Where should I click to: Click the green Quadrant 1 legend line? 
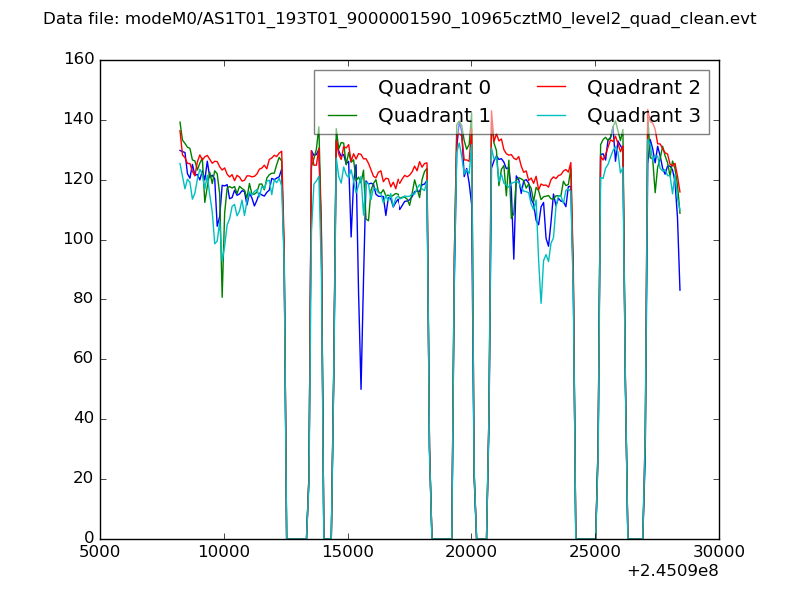point(342,116)
